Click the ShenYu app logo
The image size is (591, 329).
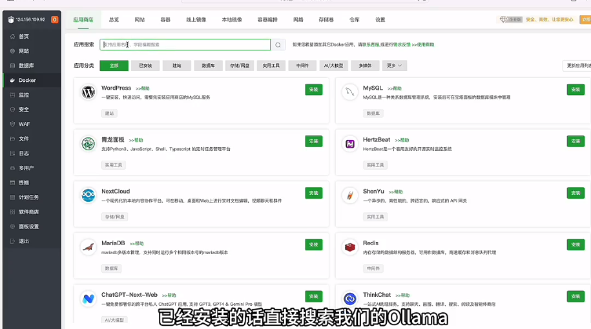[350, 195]
